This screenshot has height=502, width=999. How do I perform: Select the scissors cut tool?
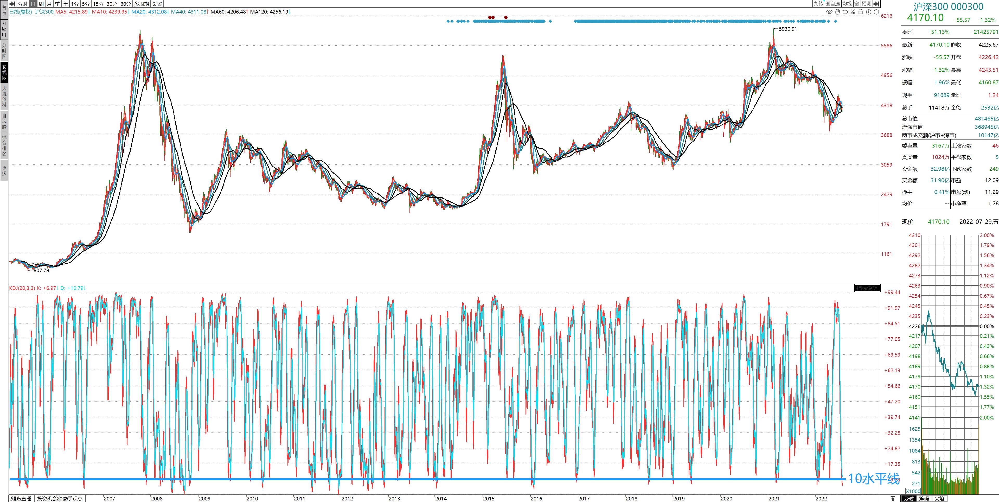pos(853,12)
